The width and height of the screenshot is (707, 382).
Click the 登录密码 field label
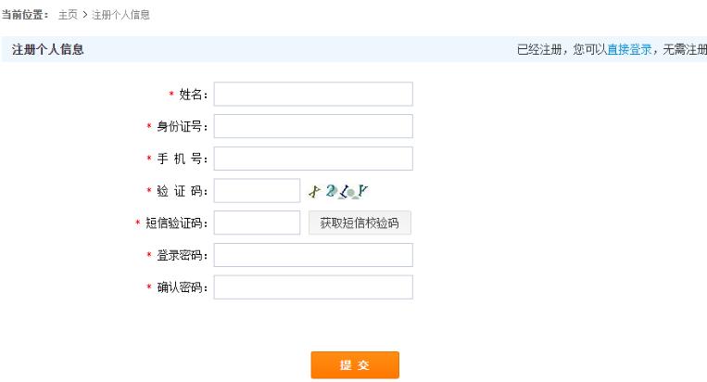183,255
